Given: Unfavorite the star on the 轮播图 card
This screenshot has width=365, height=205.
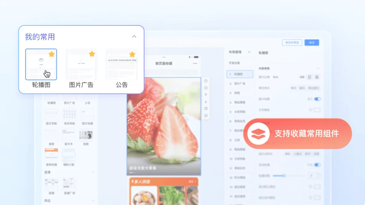Looking at the screenshot, I should pos(52,54).
